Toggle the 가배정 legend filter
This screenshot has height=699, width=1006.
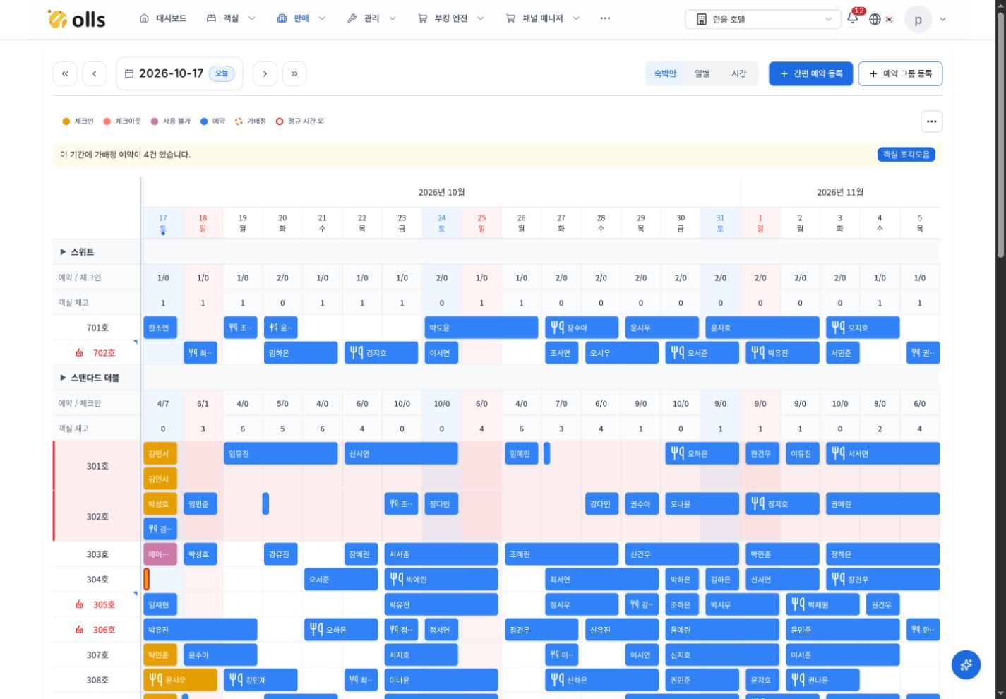pyautogui.click(x=251, y=121)
